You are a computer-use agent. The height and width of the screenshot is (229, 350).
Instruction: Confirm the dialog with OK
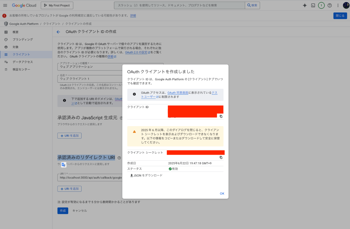coord(222,193)
